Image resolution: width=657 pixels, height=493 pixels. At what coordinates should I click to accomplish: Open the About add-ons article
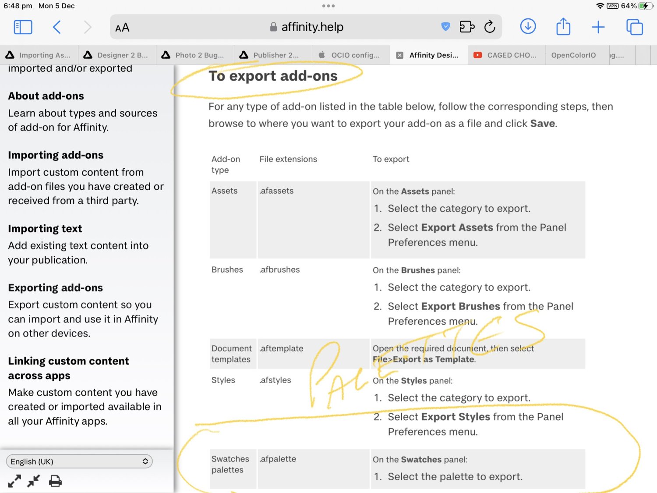pos(46,96)
